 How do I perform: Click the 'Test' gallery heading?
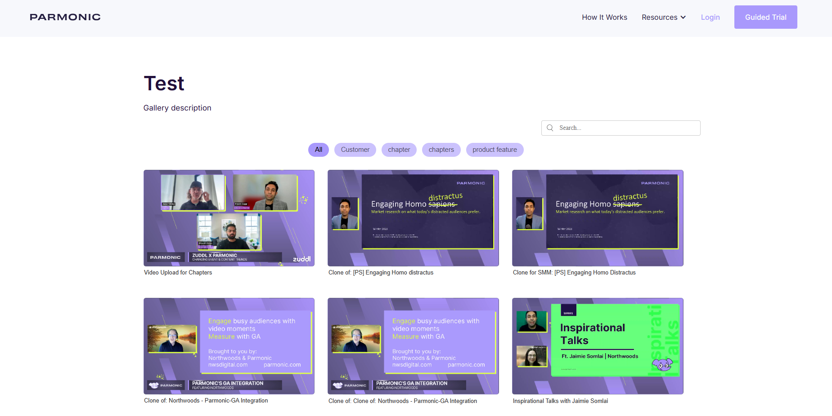coord(164,84)
